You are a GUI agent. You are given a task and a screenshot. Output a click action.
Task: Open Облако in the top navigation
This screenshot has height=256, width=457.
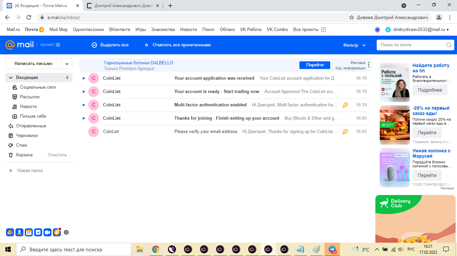227,30
